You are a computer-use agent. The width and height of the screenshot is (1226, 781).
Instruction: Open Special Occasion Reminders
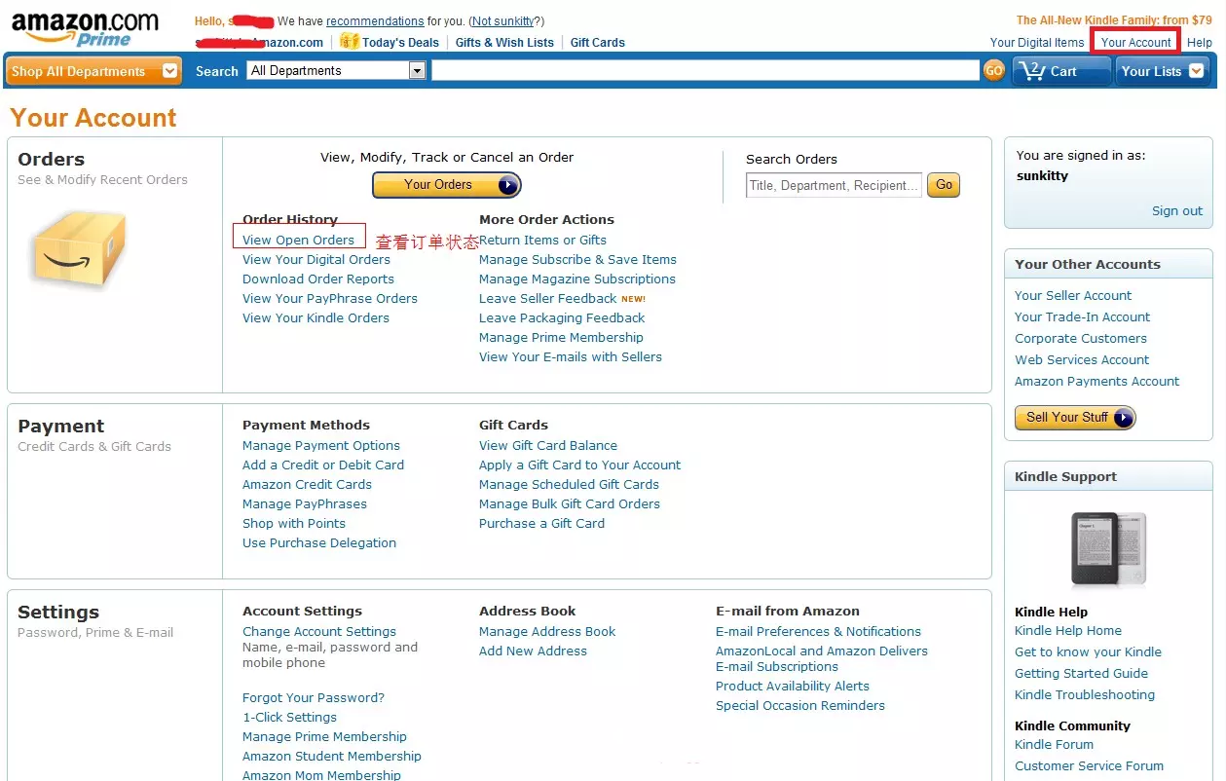pyautogui.click(x=800, y=705)
